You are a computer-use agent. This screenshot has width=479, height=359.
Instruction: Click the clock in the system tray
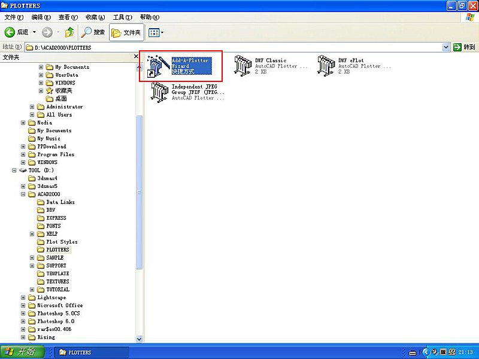coord(466,352)
